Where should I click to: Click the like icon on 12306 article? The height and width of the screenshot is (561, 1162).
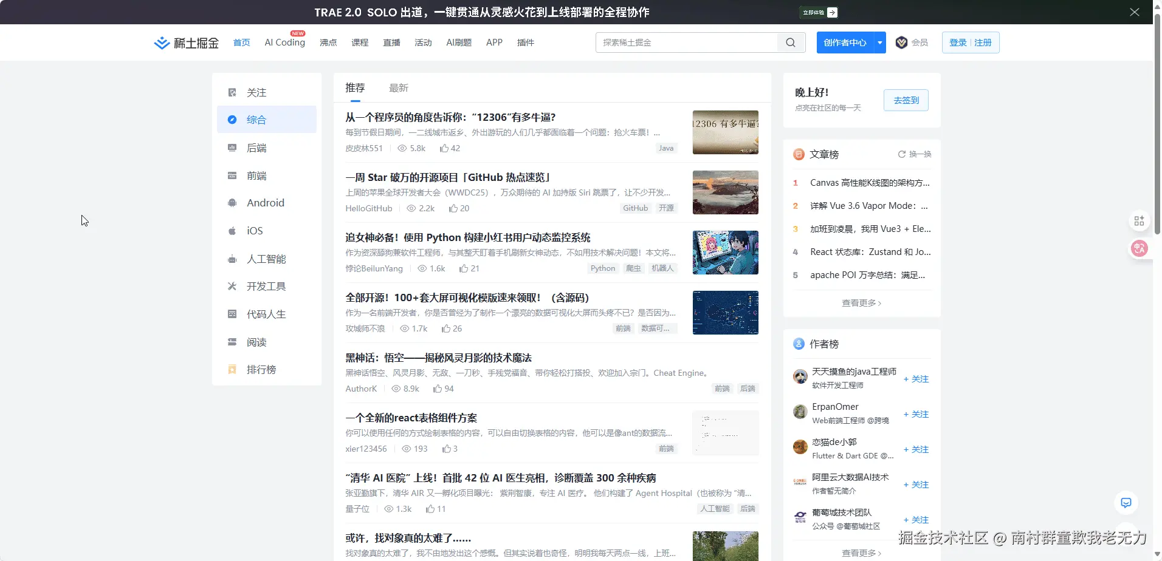pyautogui.click(x=444, y=148)
